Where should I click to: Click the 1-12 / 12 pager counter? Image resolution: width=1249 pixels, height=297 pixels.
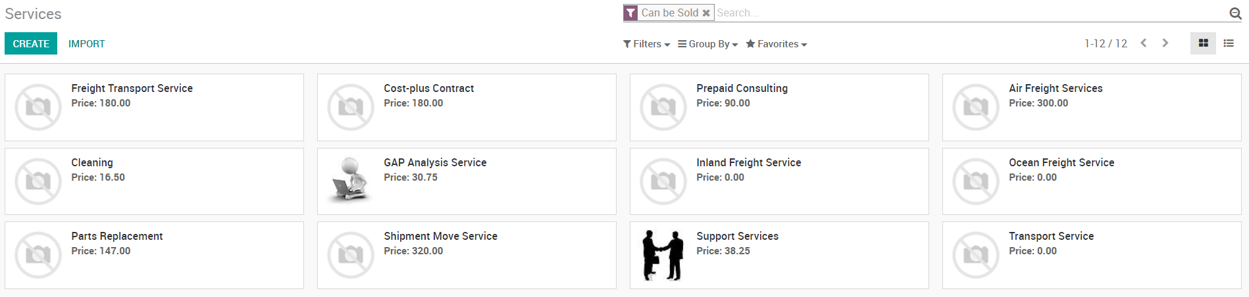pyautogui.click(x=1106, y=43)
